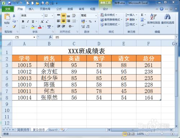180x138 pixels.
Task: Toggle Underline formatting
Action: coord(33,21)
